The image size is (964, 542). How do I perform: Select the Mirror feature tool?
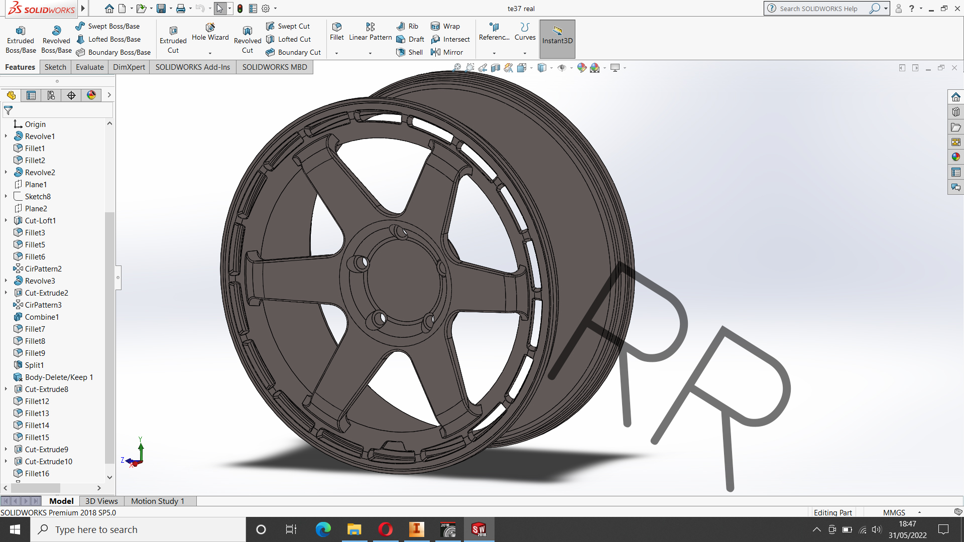point(447,52)
